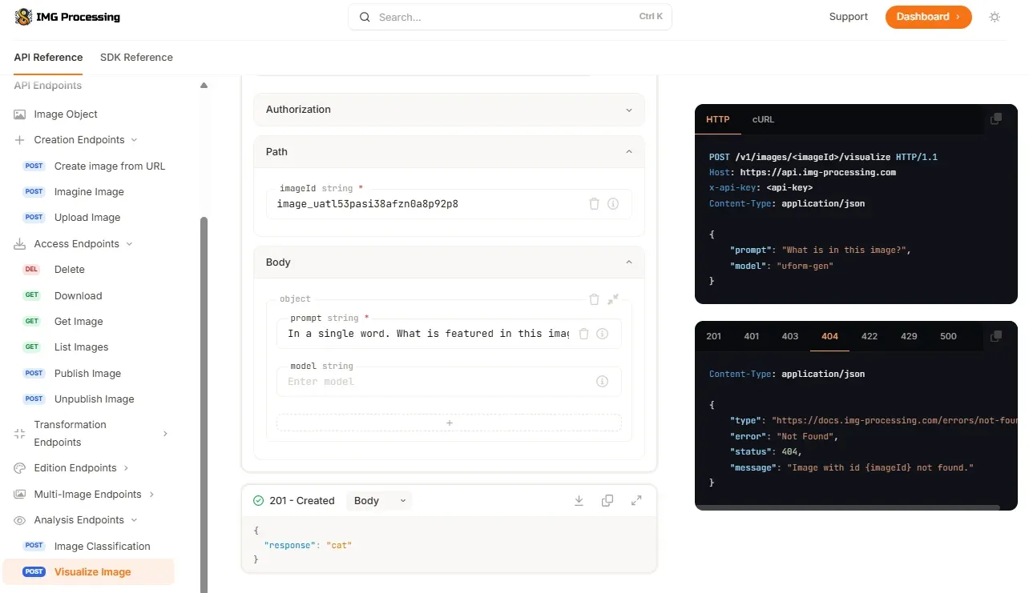Clear the prompt field with trash icon

[x=583, y=334]
